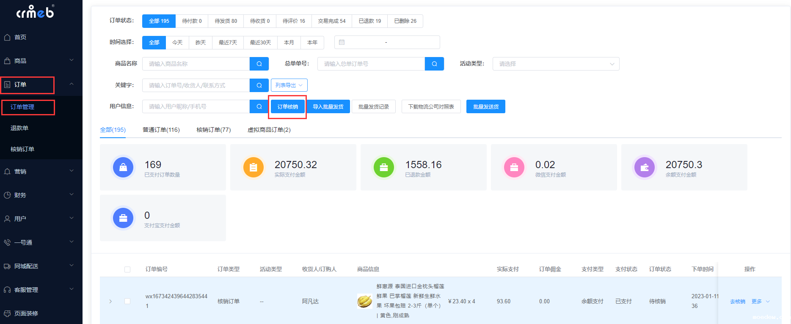Image resolution: width=791 pixels, height=324 pixels.
Task: Click the blue 已支付订单数量 bag icon
Action: [123, 167]
